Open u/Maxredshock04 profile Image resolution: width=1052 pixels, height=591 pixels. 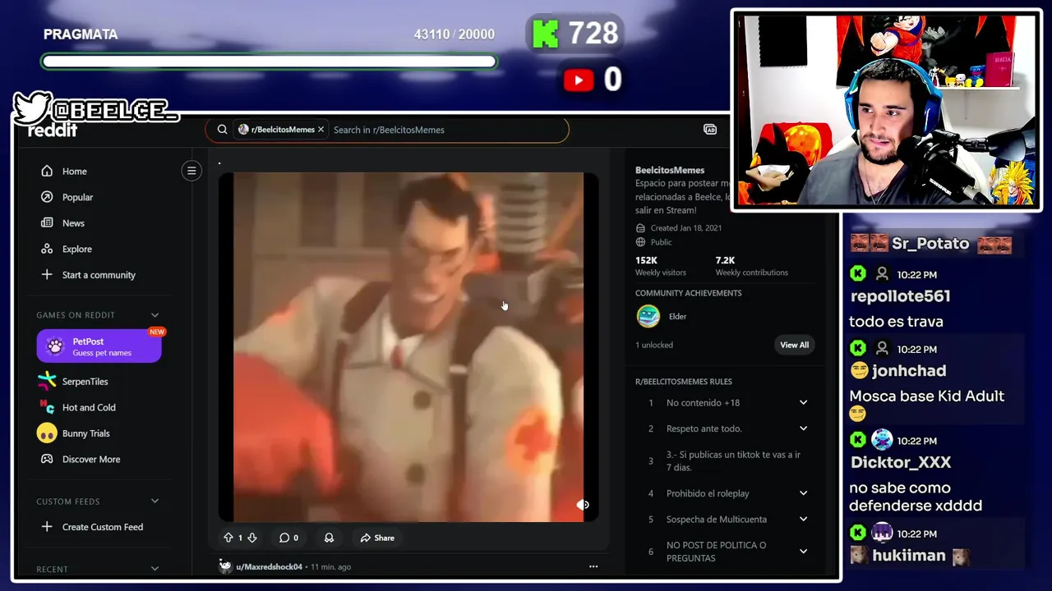coord(269,567)
